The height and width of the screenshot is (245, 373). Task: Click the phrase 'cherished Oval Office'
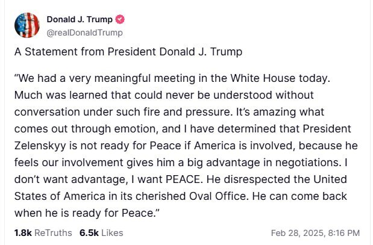[x=190, y=196]
